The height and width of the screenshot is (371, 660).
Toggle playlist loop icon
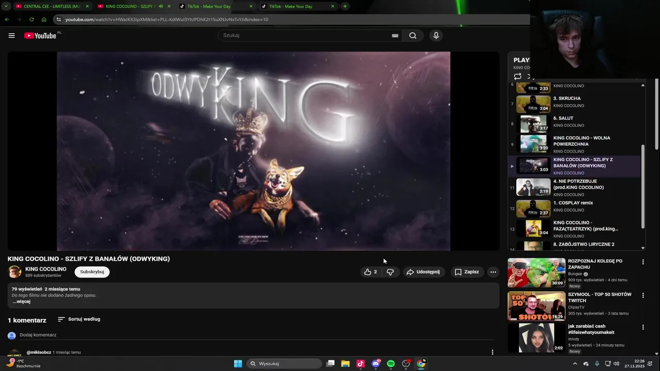(518, 76)
